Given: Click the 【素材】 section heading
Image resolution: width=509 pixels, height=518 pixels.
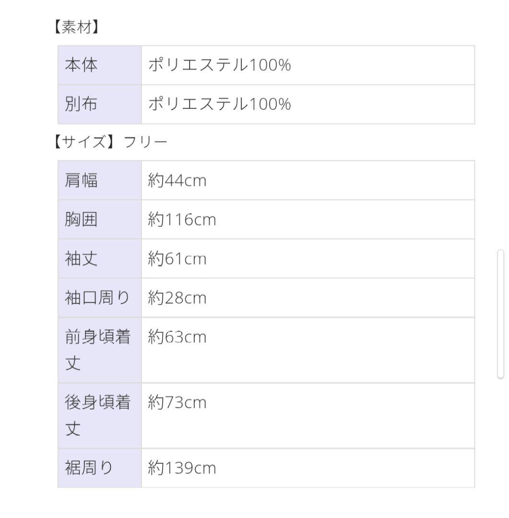Looking at the screenshot, I should click(75, 28).
